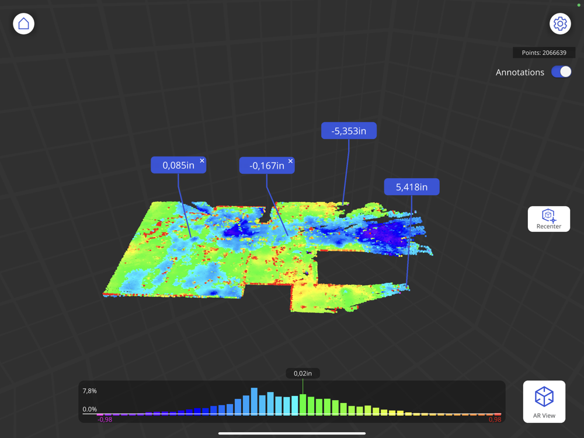Launch the AR View mode

coord(544,402)
